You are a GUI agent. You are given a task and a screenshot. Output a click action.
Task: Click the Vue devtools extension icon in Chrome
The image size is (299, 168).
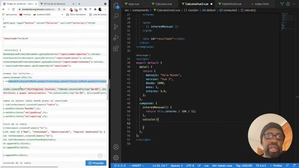90,9
